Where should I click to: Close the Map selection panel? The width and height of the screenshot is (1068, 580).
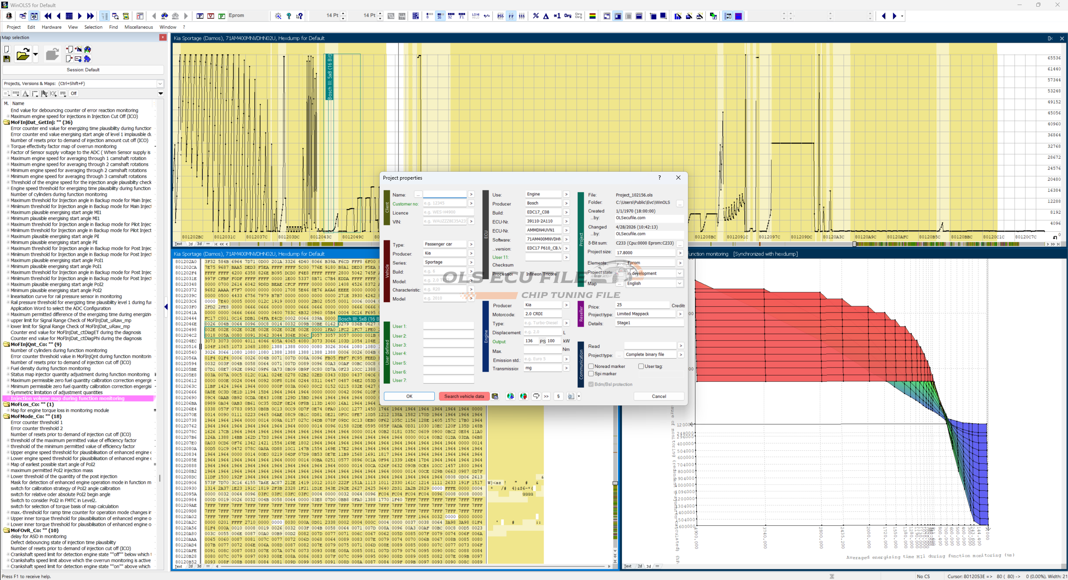click(163, 37)
